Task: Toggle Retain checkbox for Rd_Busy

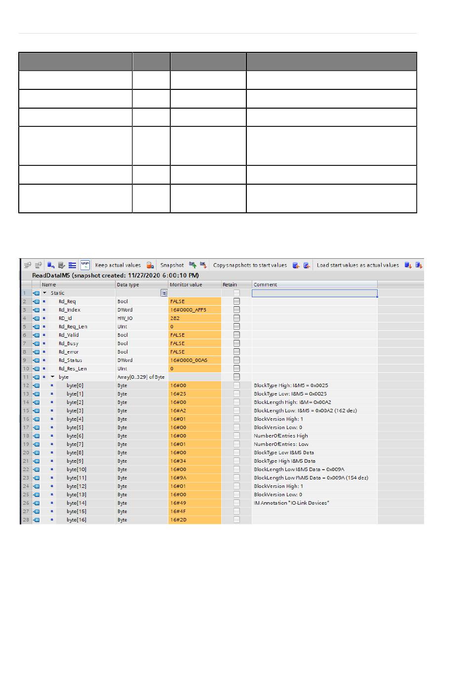Action: (236, 343)
